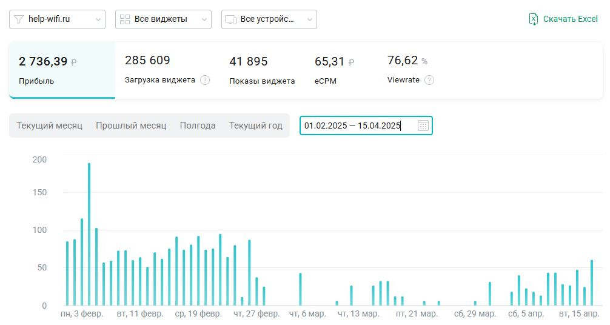610x325 pixels.
Task: Choose the 'Текущий год' period
Action: click(256, 126)
